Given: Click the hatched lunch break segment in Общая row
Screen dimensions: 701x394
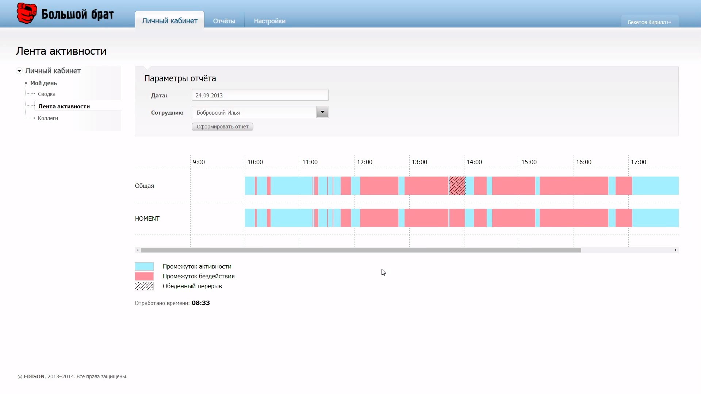Looking at the screenshot, I should click(457, 186).
